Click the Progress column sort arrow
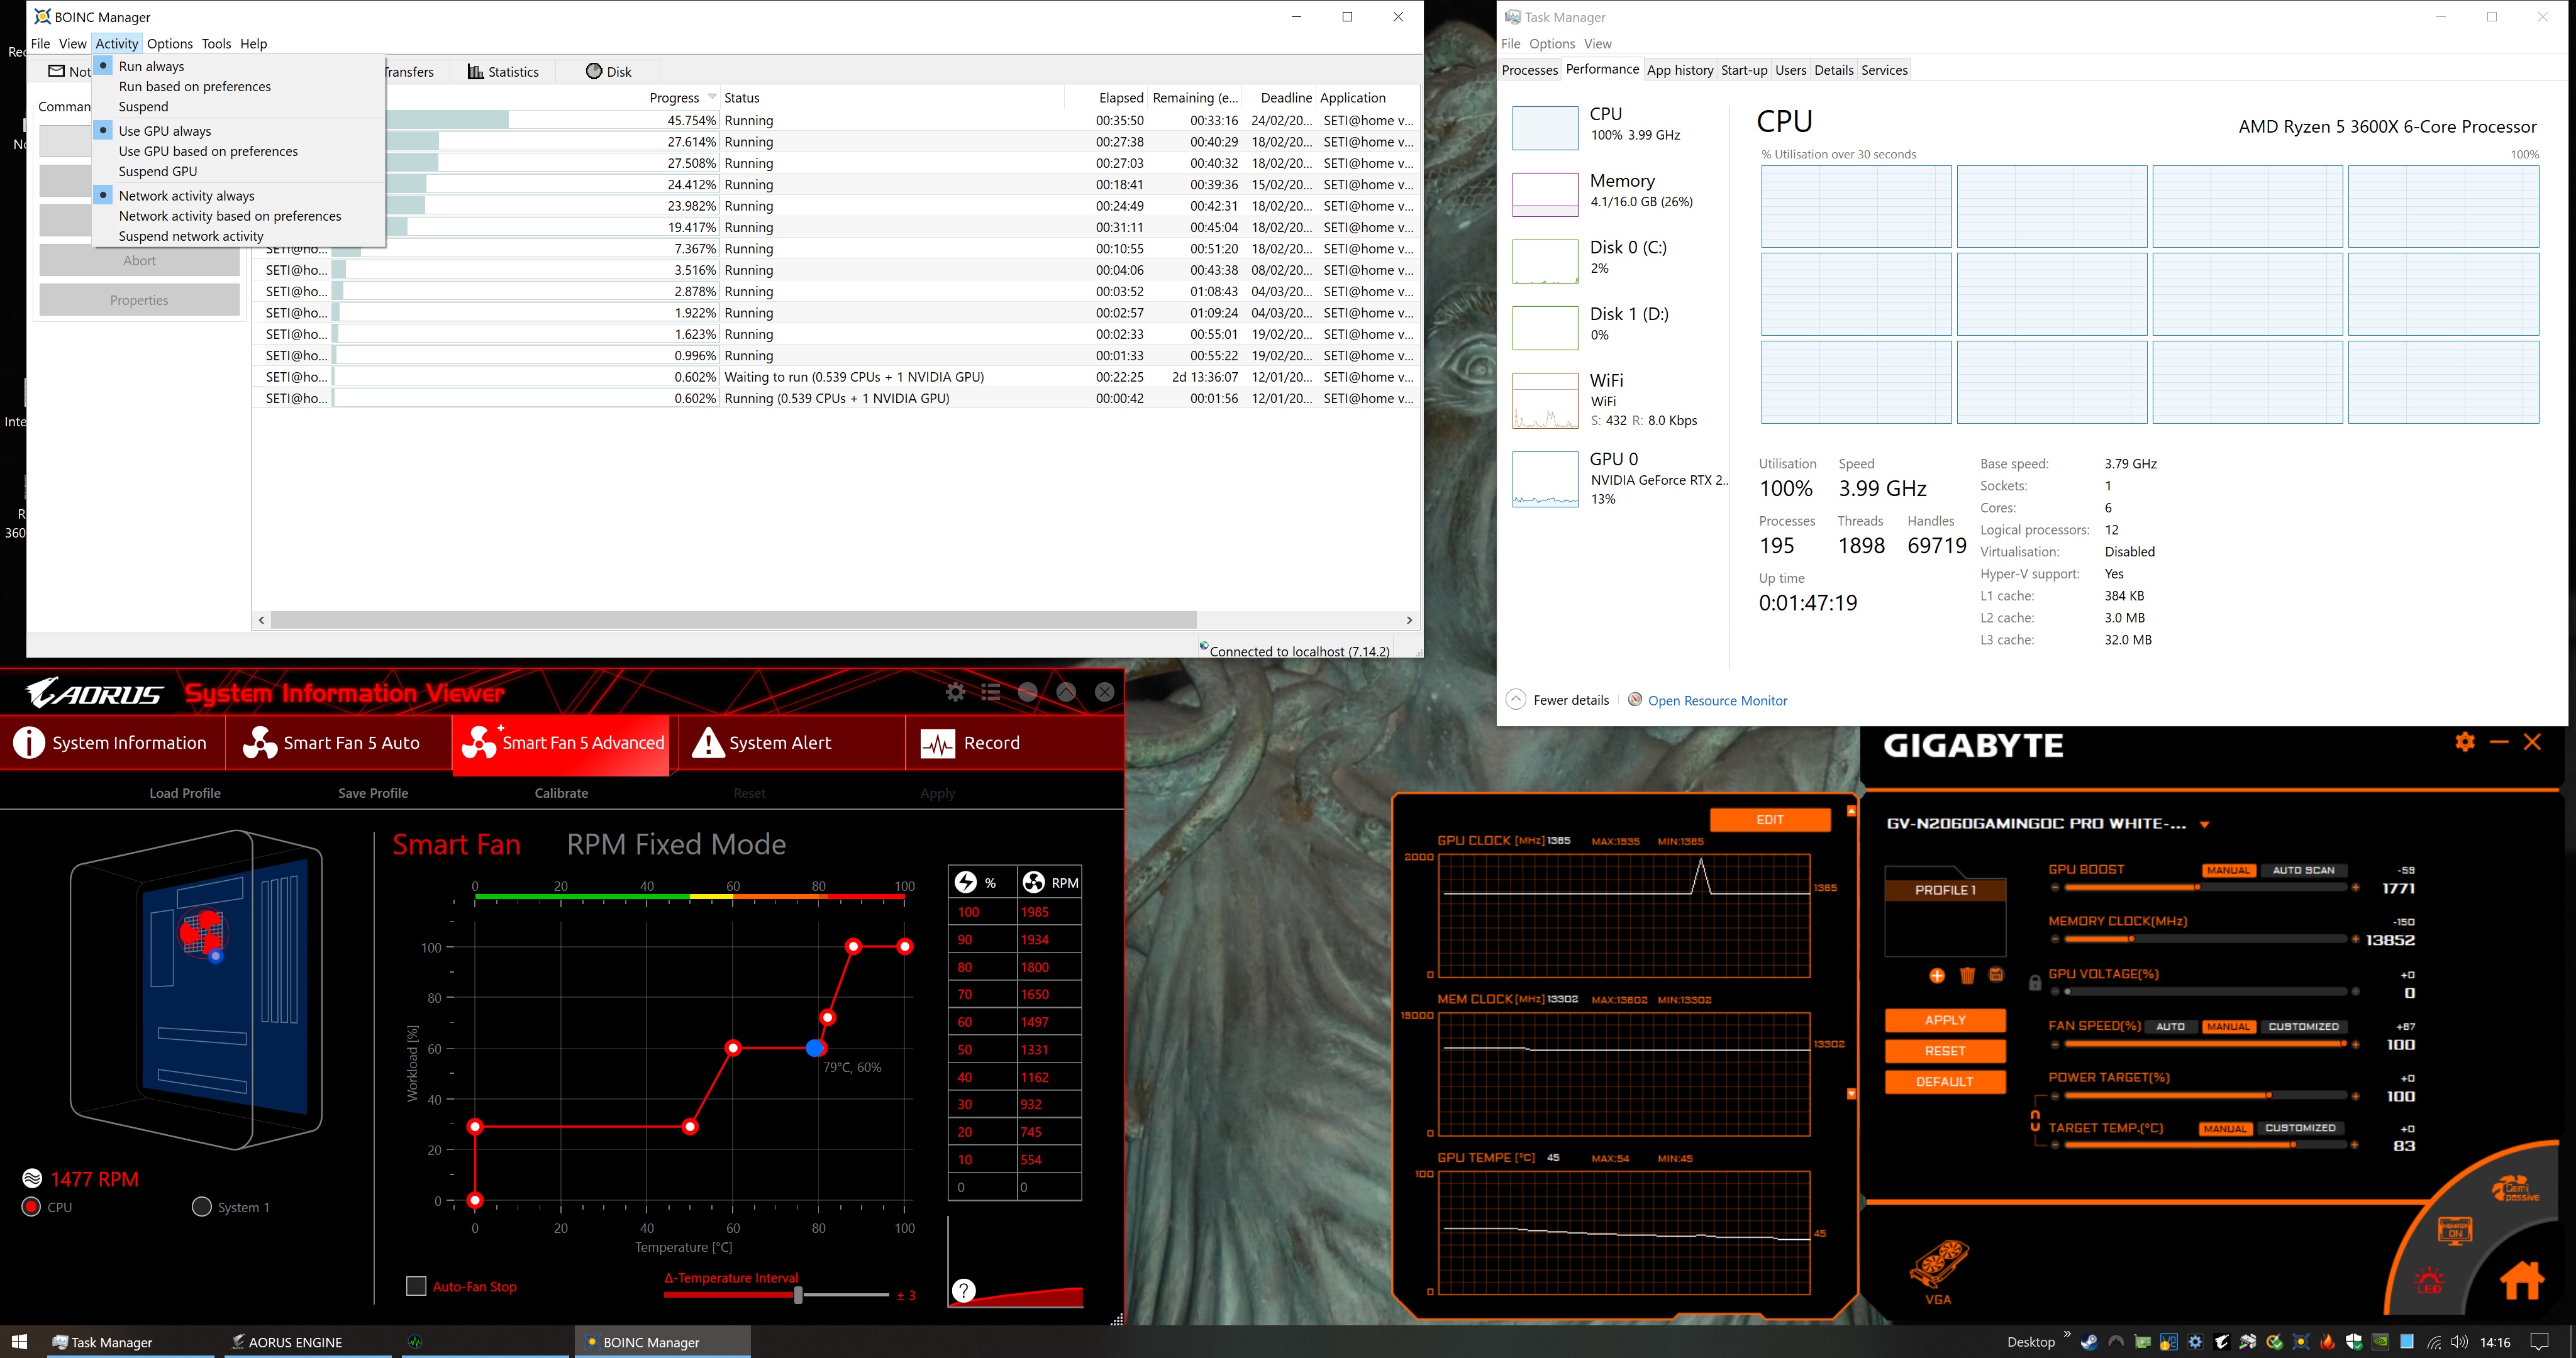This screenshot has height=1358, width=2576. [x=712, y=97]
